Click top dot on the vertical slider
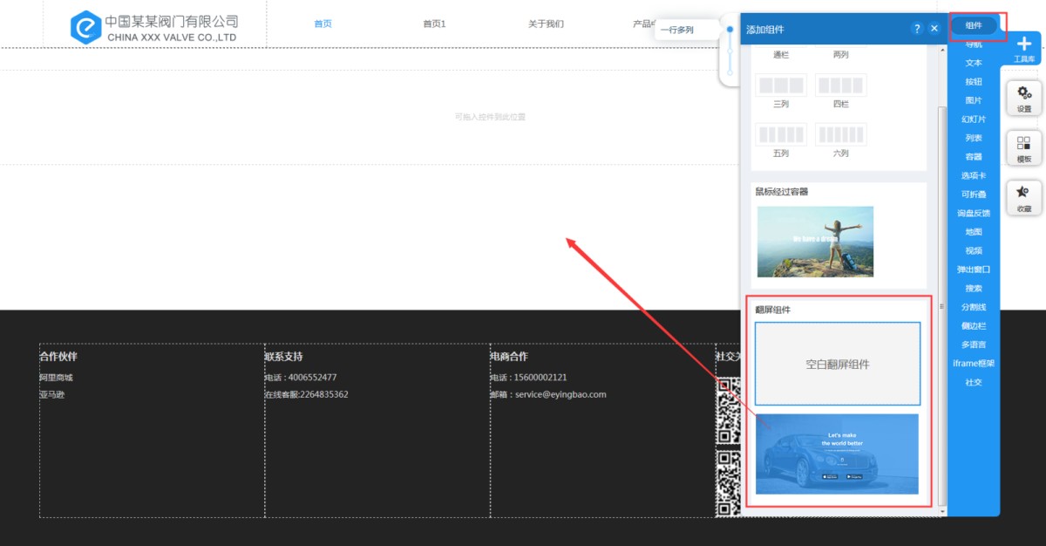Viewport: 1046px width, 546px height. pyautogui.click(x=730, y=30)
